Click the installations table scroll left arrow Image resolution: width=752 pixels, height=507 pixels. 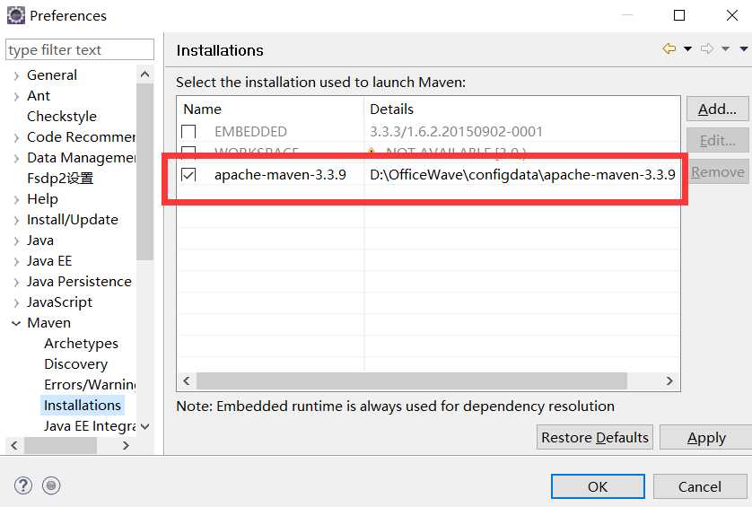[x=187, y=381]
